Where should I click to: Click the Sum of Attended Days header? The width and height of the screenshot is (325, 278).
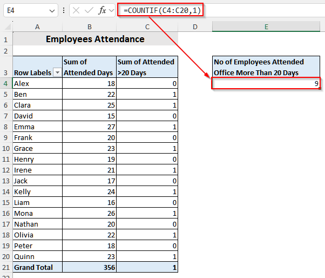pos(89,67)
